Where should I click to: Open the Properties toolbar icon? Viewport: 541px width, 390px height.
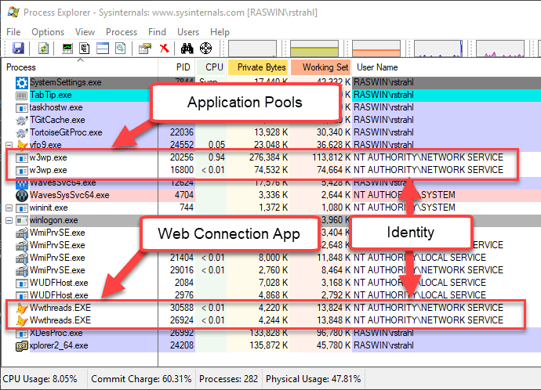(x=145, y=49)
